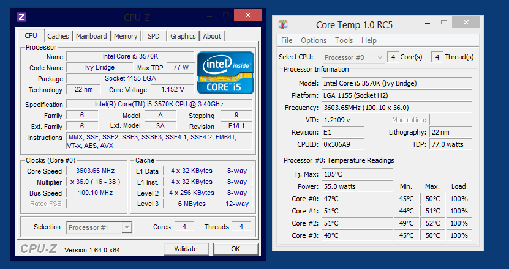Maximize the Core Temp window
509x269 pixels.
444,23
